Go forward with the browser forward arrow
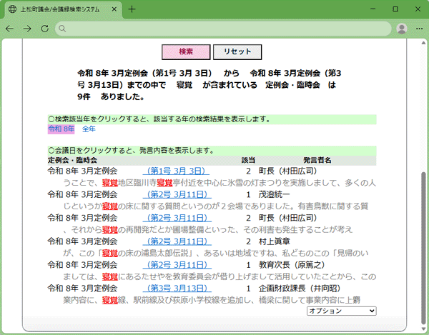Screen dimensions: 429x335 (27, 29)
